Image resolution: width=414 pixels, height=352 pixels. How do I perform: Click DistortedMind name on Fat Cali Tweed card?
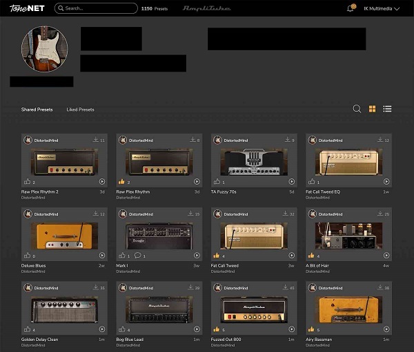(236, 214)
